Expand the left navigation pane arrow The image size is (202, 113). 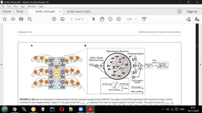click(x=2, y=64)
